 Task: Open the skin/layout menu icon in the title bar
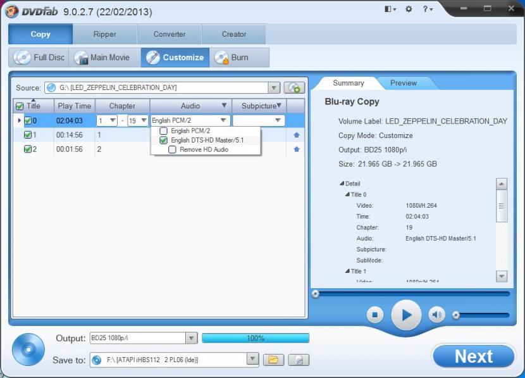point(390,9)
